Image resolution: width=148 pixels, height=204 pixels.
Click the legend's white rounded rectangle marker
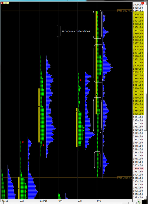coord(59,31)
